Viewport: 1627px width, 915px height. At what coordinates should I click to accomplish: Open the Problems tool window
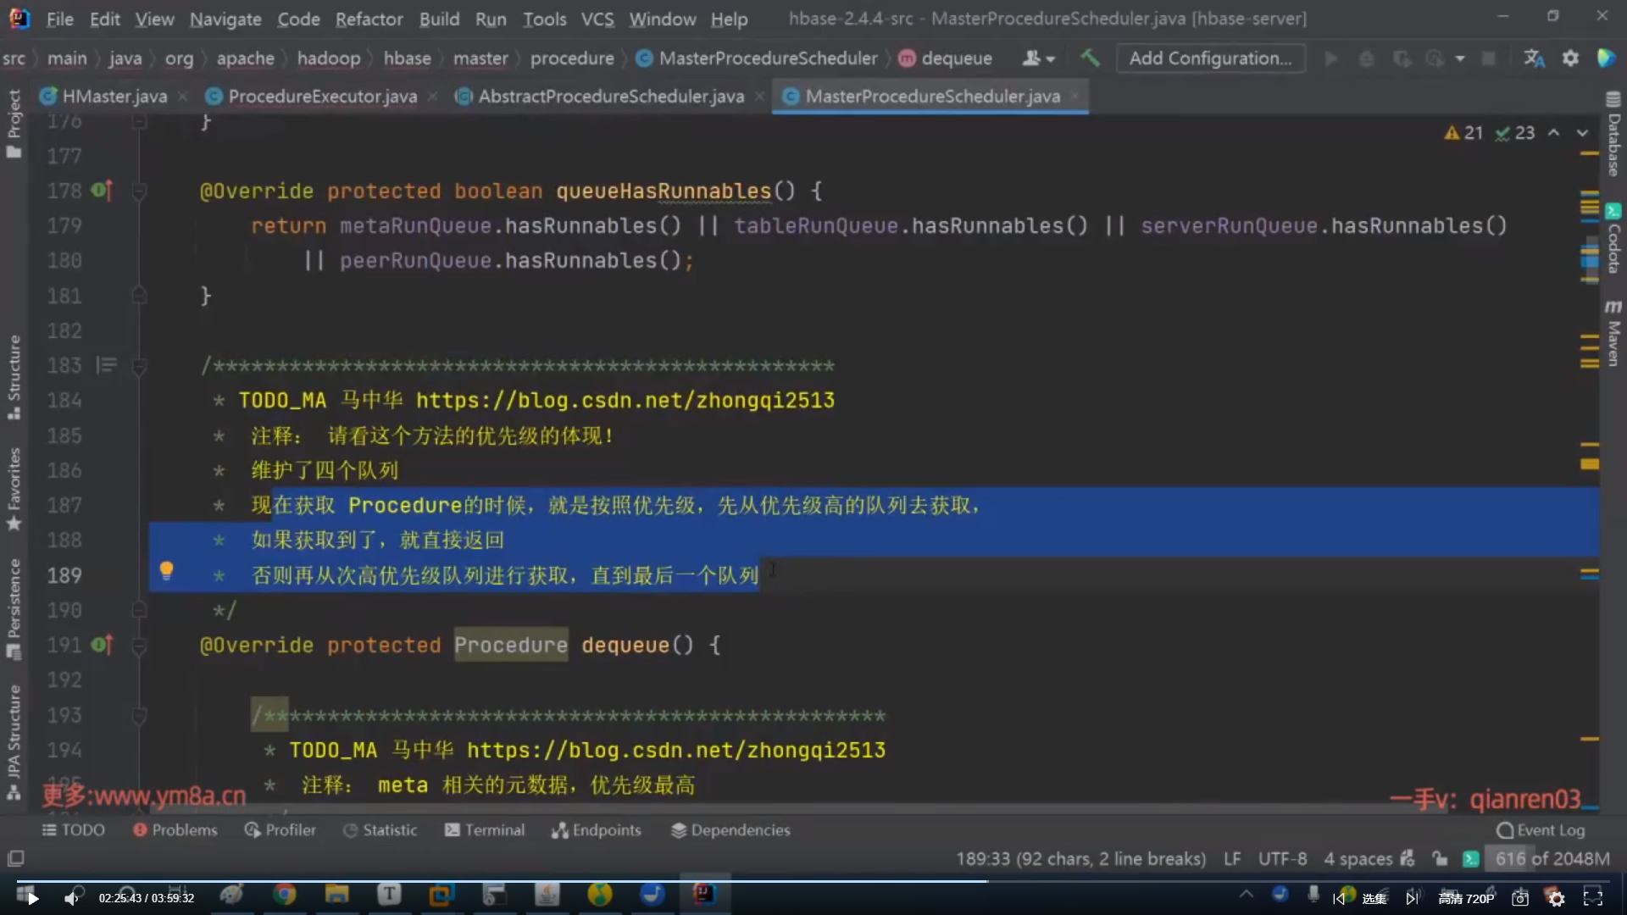(x=175, y=830)
